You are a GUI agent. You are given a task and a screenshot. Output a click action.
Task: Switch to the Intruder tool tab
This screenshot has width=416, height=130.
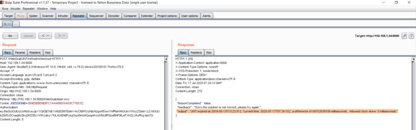(x=63, y=16)
